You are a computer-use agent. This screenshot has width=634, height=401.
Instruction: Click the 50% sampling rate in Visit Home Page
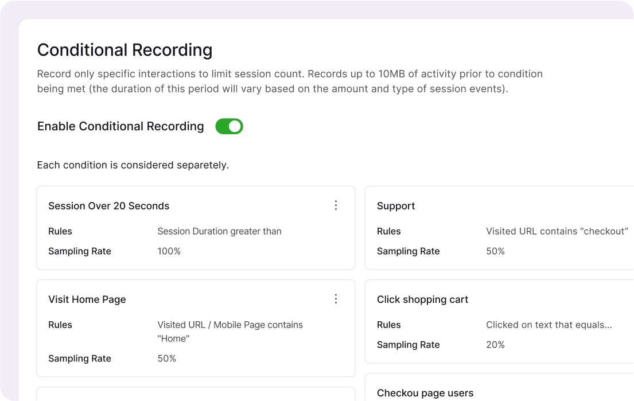point(166,359)
